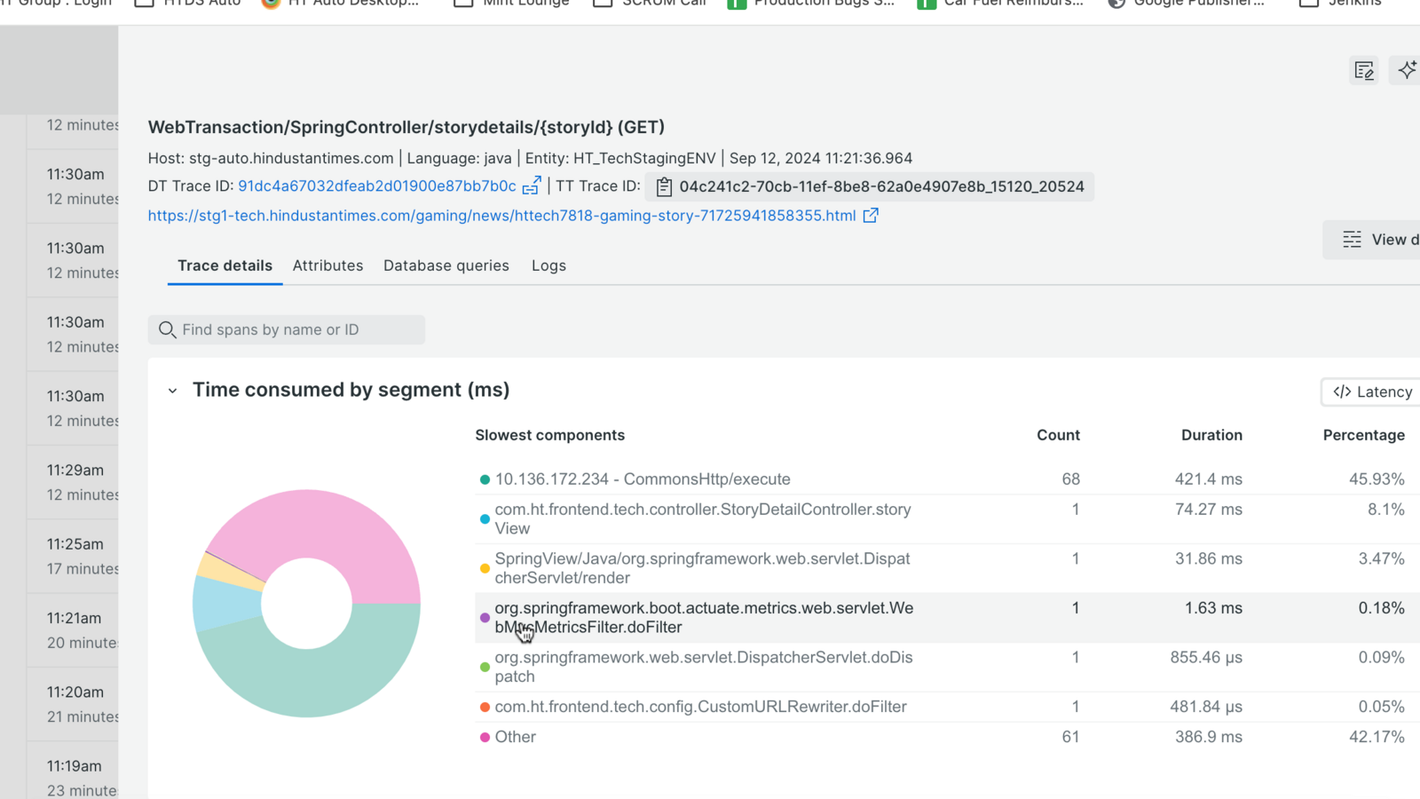Screen dimensions: 1420x799
Task: Click the Find spans by name input
Action: (x=297, y=330)
